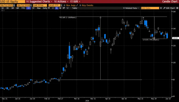Select 1M time range
Image resolution: width=179 pixels, height=102 pixels.
click(12, 8)
